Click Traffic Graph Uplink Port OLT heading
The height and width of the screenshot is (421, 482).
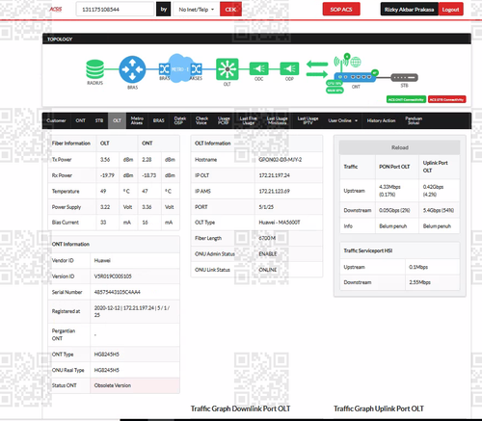tap(379, 408)
